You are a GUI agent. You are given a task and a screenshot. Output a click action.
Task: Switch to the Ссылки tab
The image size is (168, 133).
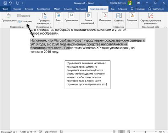tap(68, 9)
